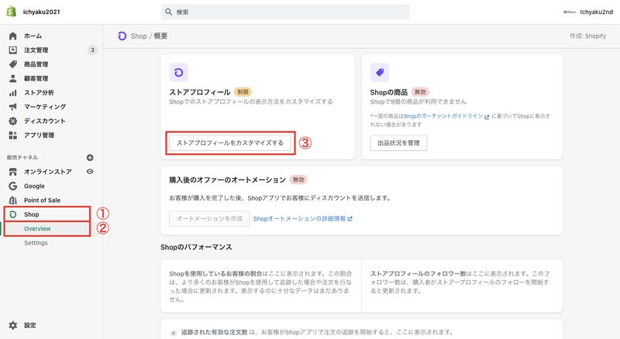Open Shopのマーチャントガイドライン link
This screenshot has height=339, width=620.
pos(443,116)
